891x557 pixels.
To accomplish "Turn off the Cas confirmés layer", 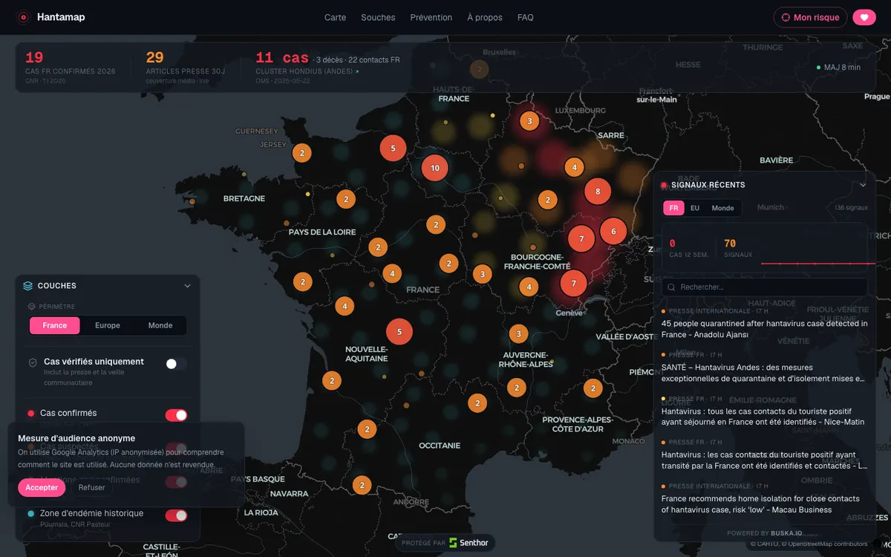I will click(x=176, y=415).
